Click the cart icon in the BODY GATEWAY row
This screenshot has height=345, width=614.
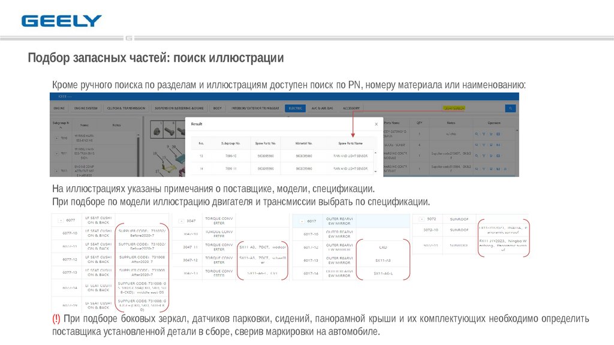(x=491, y=134)
